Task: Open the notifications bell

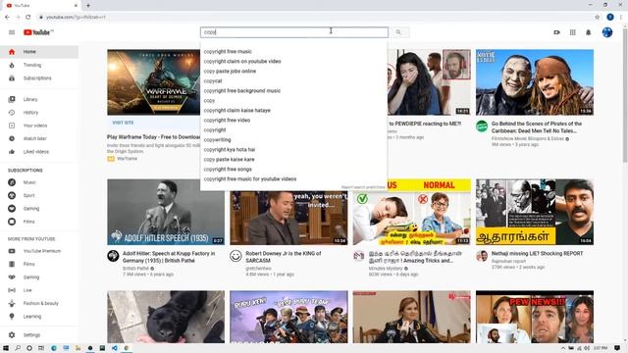Action: coord(589,32)
